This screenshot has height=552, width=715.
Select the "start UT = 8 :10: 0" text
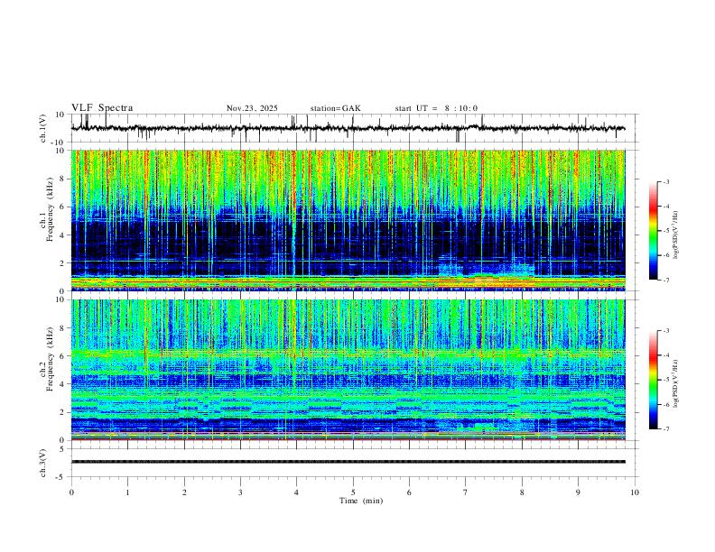point(436,108)
